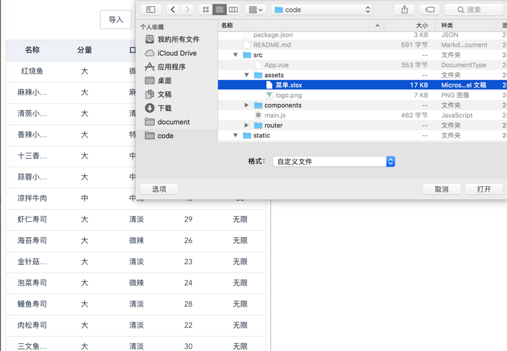Click the 打开 button

pyautogui.click(x=484, y=189)
